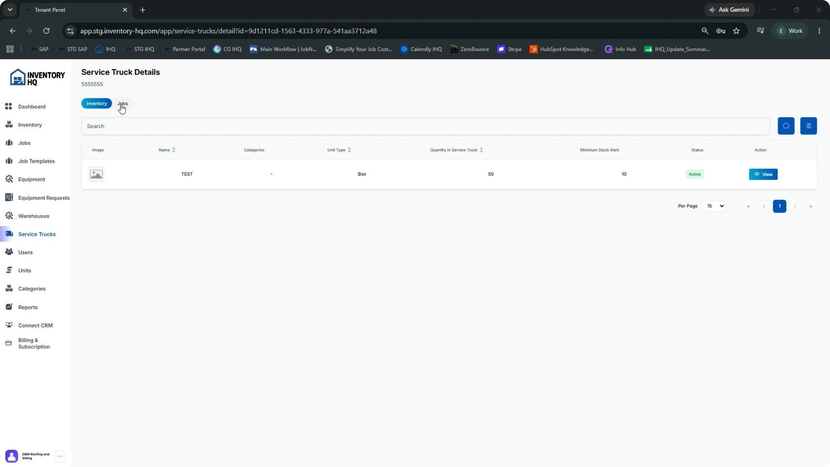Image resolution: width=830 pixels, height=467 pixels.
Task: Click the TEST item image placeholder
Action: (97, 174)
